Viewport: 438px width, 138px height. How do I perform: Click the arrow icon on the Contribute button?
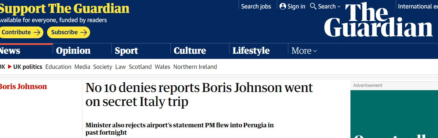(x=37, y=32)
